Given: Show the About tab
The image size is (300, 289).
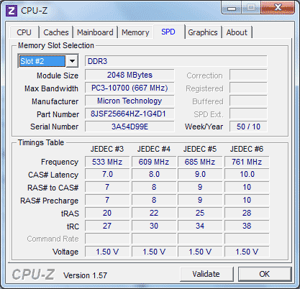Looking at the screenshot, I should [x=237, y=32].
